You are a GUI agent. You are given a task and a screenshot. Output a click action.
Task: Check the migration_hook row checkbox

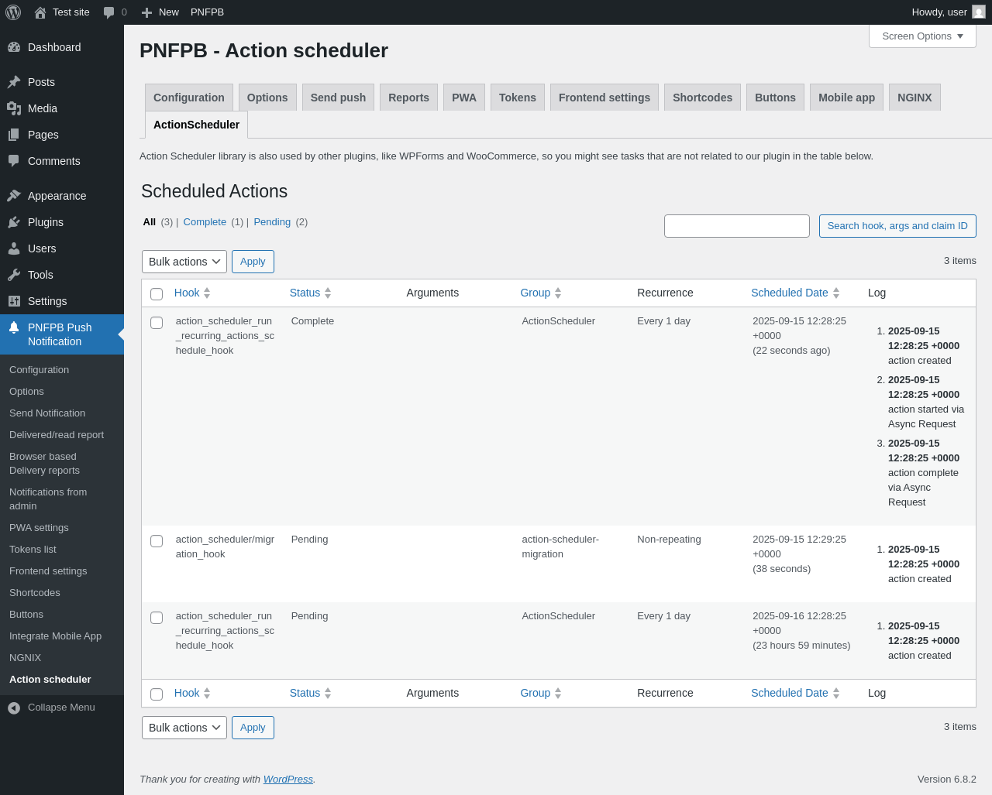tap(157, 541)
